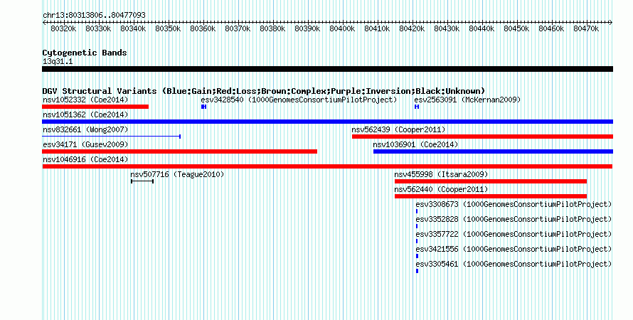Click the 80380k ruler position
The width and height of the screenshot is (633, 320).
272,28
